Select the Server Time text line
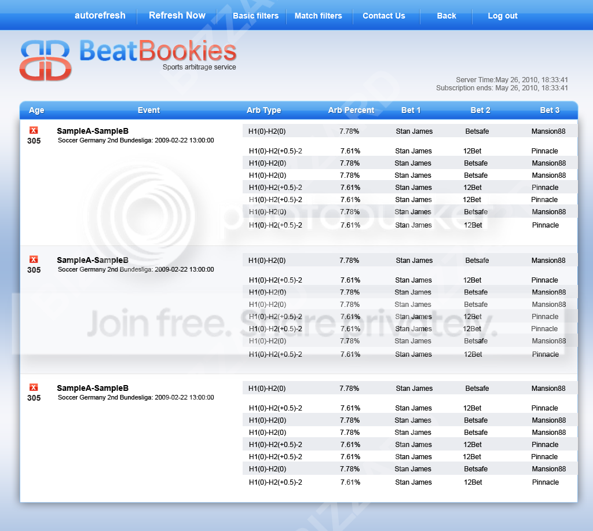Image resolution: width=593 pixels, height=531 pixels. pyautogui.click(x=512, y=80)
